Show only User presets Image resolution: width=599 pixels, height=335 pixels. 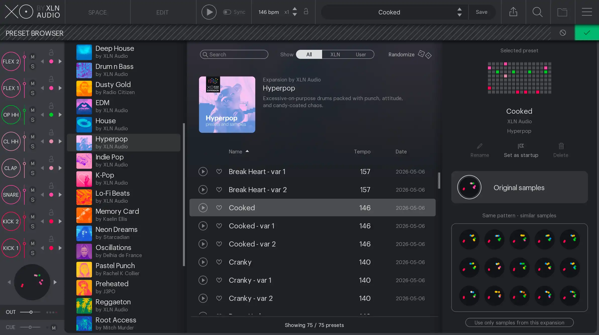click(x=361, y=54)
